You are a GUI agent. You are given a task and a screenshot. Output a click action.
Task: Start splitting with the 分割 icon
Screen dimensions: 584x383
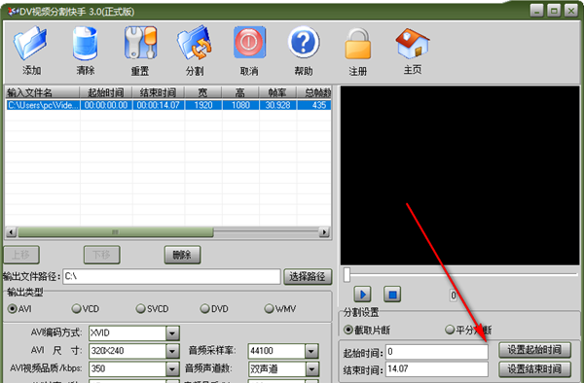pos(195,43)
